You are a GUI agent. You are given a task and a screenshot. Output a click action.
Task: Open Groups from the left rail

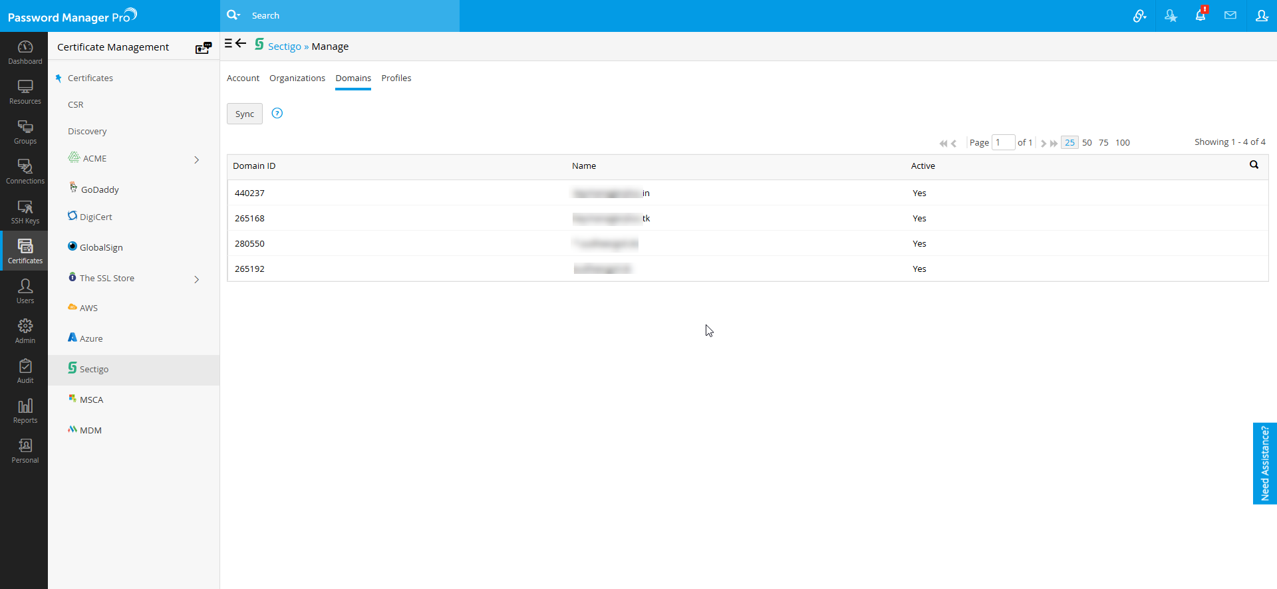25,132
